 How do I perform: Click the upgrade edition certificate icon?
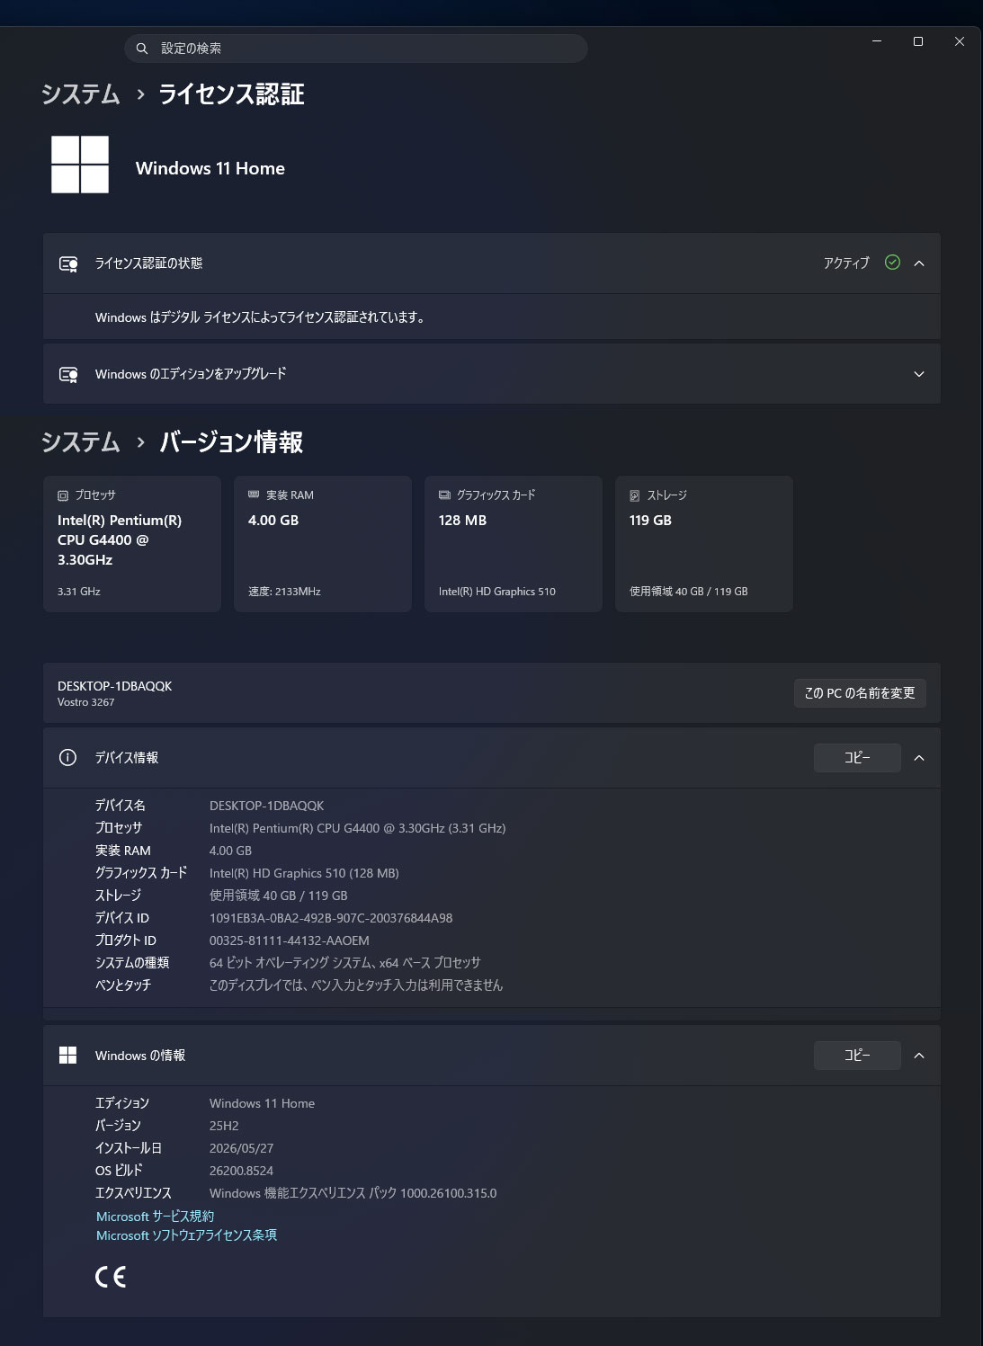(68, 374)
